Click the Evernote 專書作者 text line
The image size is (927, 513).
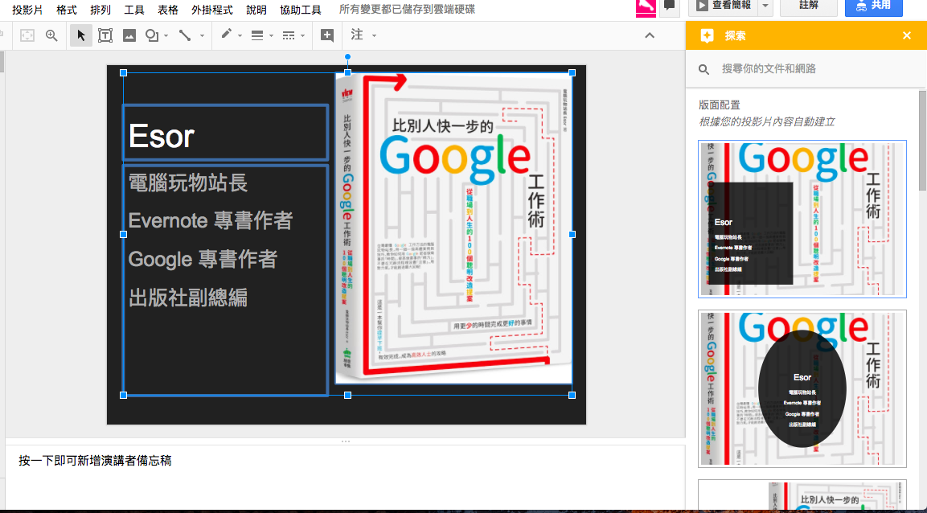(x=211, y=221)
